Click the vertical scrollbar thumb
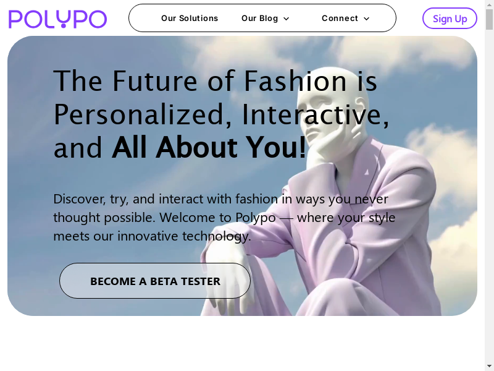Screen dimensions: 494x371 coord(489,20)
